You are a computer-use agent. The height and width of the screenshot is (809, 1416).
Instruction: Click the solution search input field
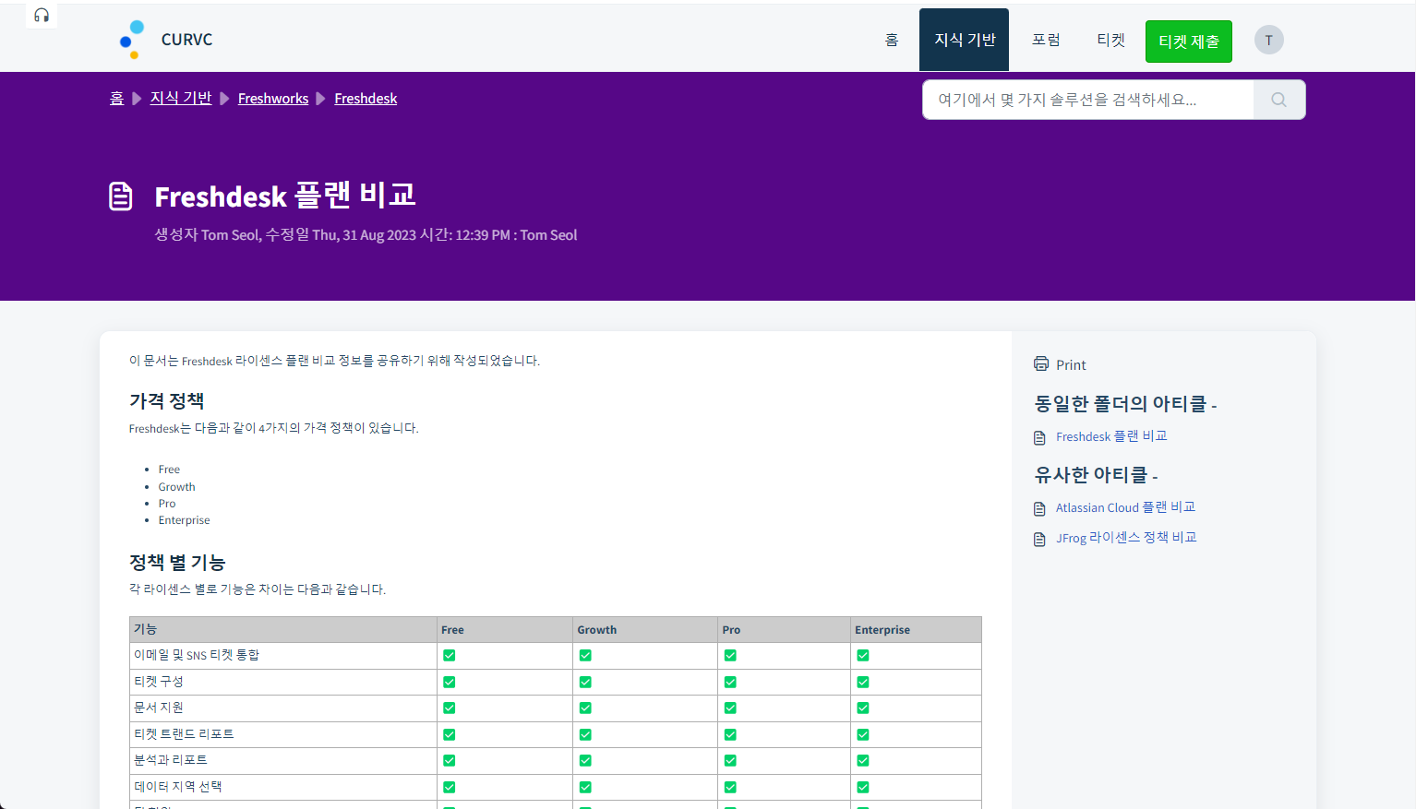tap(1088, 100)
